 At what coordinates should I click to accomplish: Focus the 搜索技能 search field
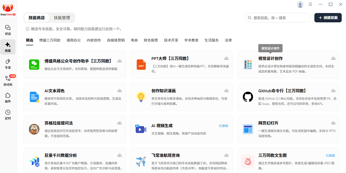tap(277, 18)
